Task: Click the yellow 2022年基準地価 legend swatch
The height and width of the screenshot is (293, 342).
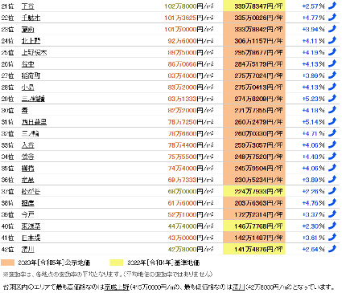Action: pyautogui.click(x=117, y=262)
